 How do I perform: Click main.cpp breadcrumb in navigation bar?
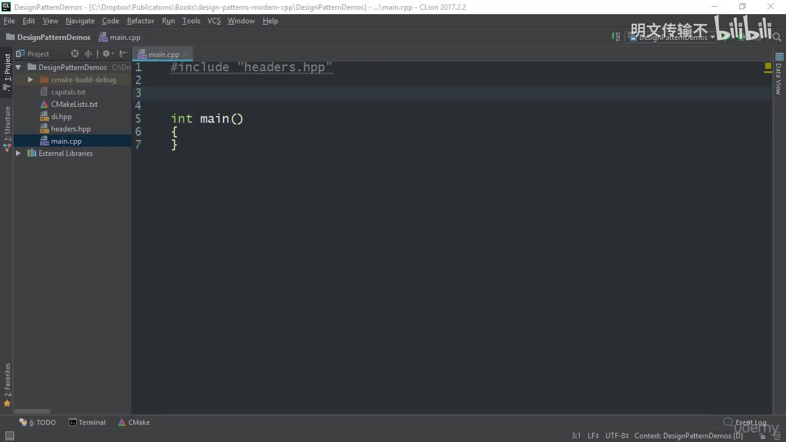tap(120, 37)
